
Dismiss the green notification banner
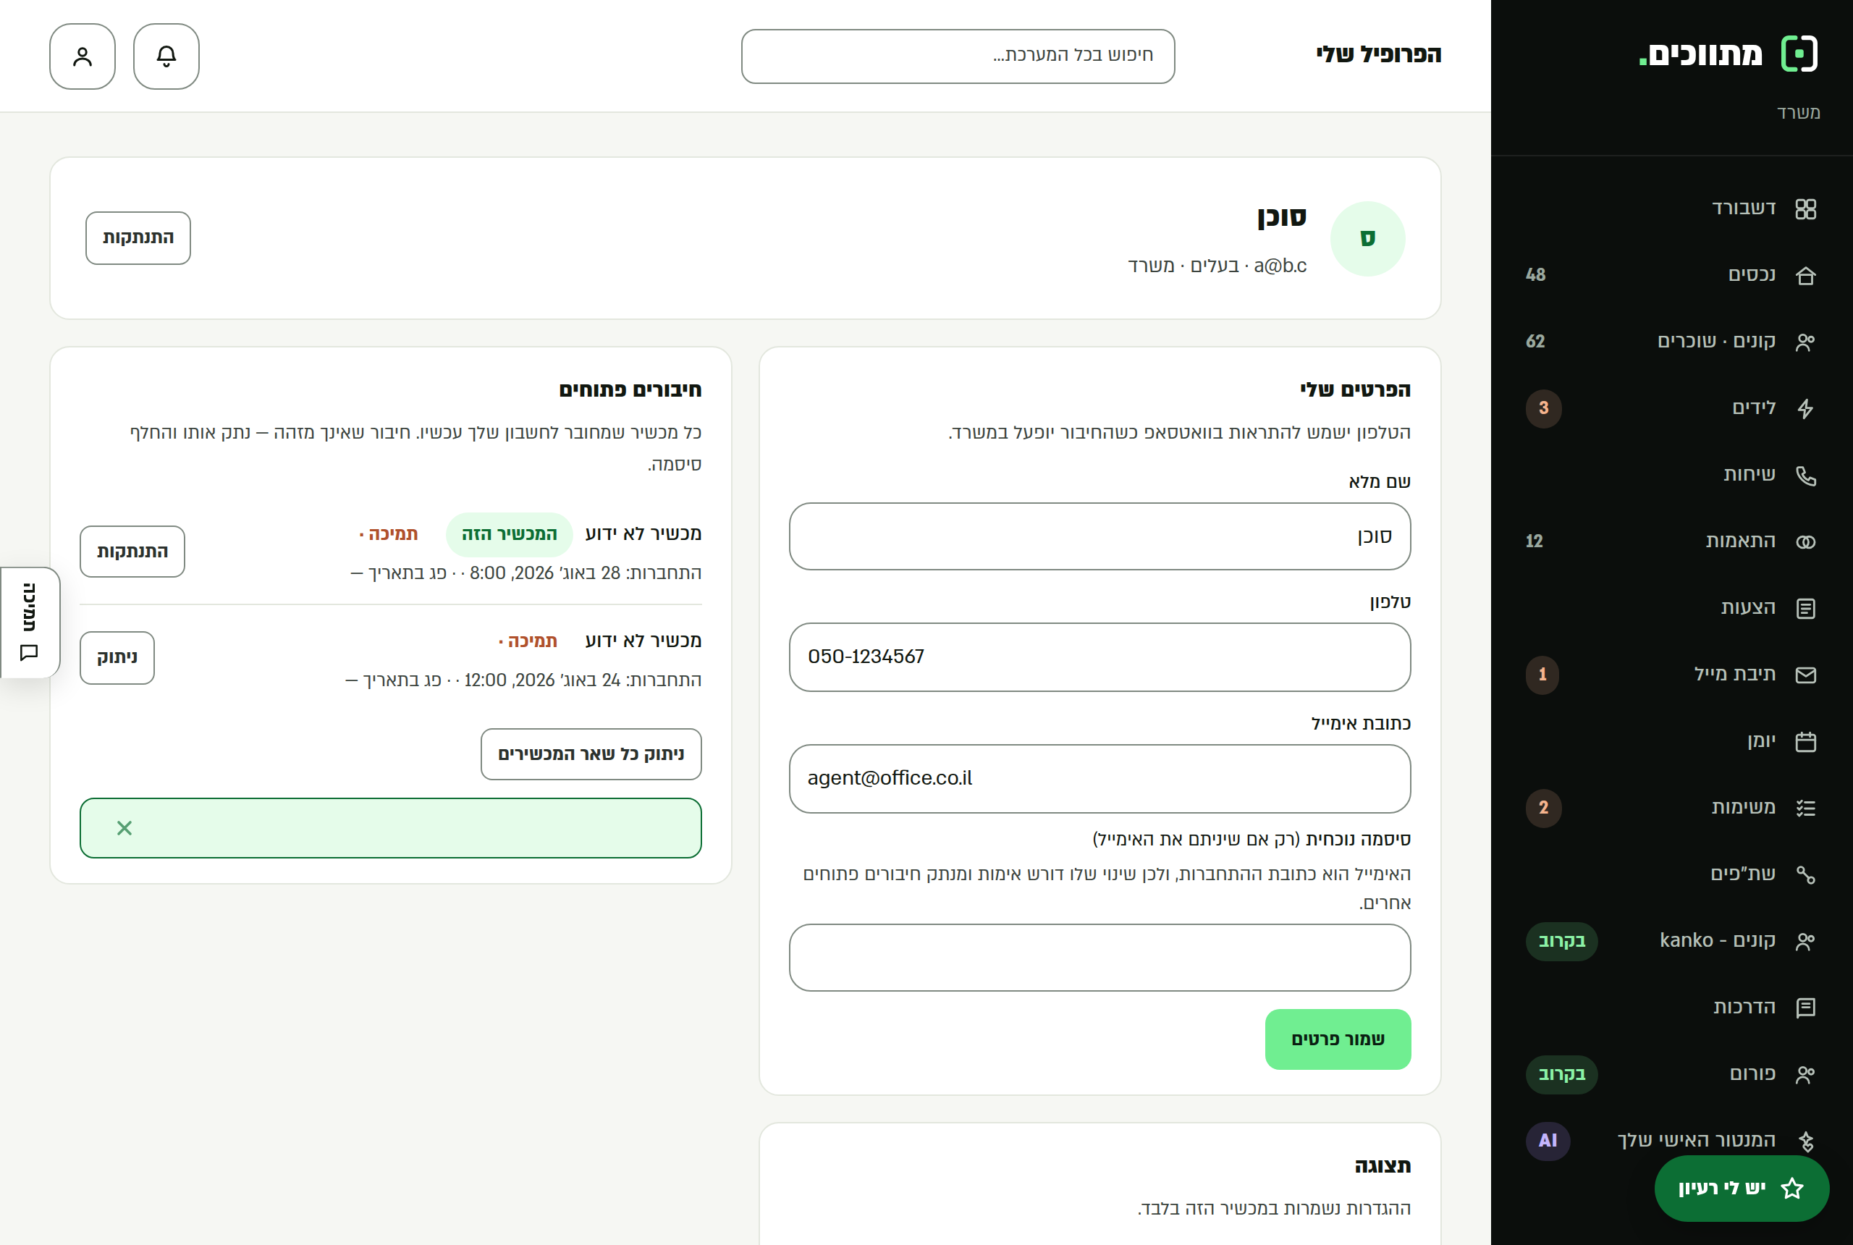point(124,828)
